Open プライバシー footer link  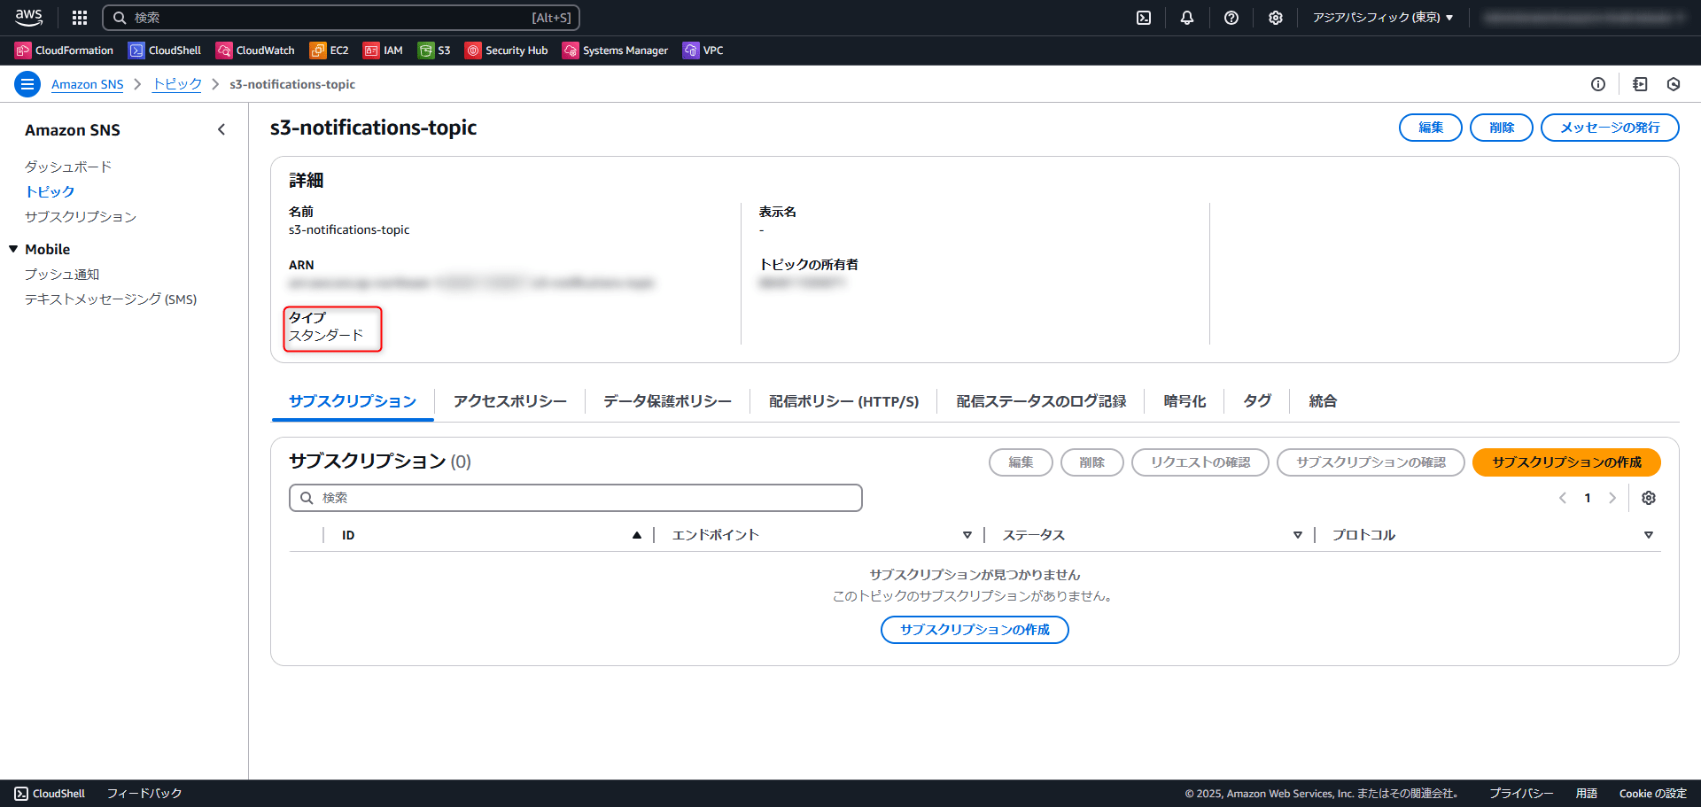pyautogui.click(x=1521, y=794)
